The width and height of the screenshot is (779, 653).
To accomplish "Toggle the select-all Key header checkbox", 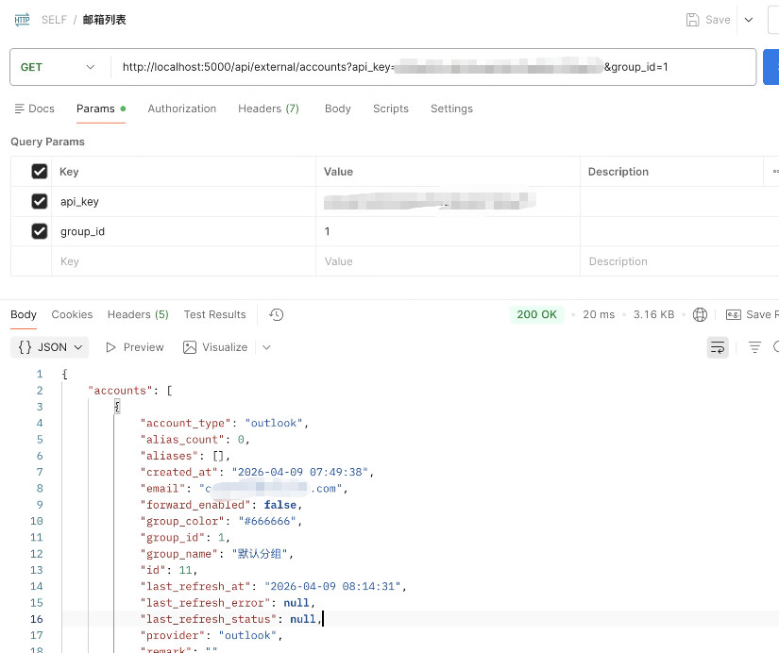I will 40,172.
